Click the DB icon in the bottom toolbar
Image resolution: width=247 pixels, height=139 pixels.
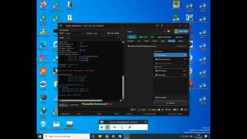(x=132, y=110)
